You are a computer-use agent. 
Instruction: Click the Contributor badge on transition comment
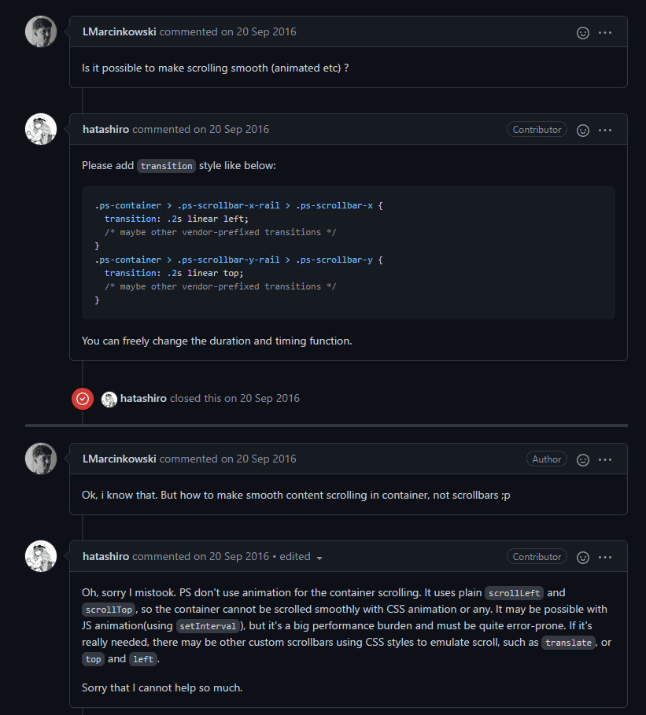537,130
